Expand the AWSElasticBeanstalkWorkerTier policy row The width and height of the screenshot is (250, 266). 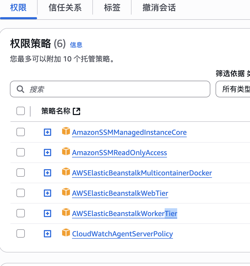click(47, 213)
